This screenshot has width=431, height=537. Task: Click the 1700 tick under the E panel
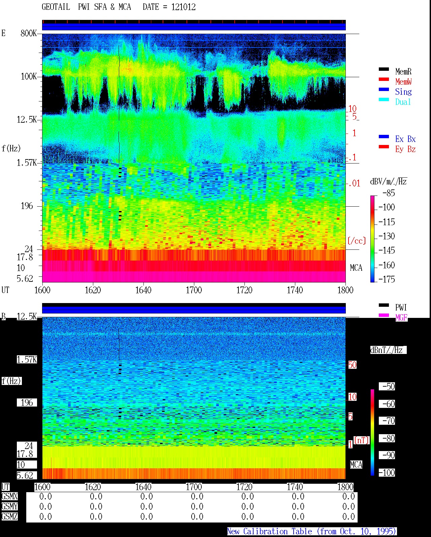coord(194,290)
